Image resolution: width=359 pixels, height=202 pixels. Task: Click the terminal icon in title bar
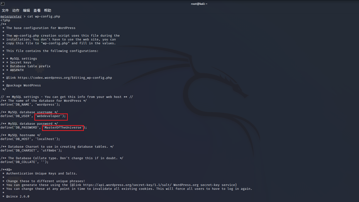click(3, 3)
